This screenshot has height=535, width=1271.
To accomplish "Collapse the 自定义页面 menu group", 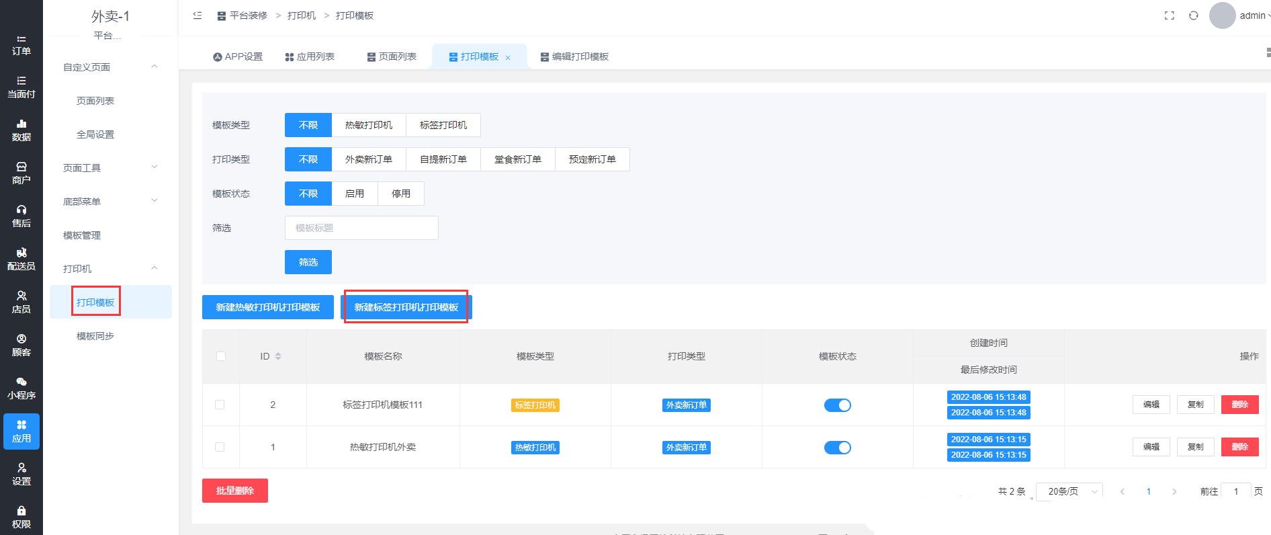I will [111, 67].
